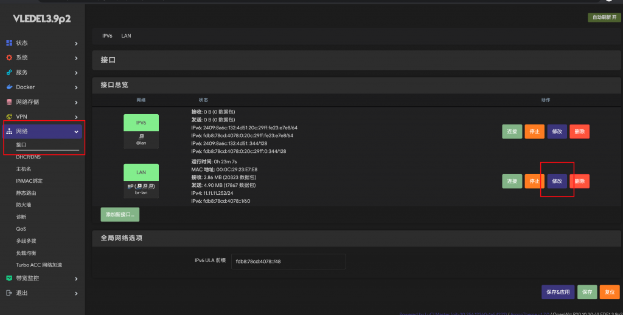Click the 网络 network icon in sidebar
The width and height of the screenshot is (623, 315).
pos(9,131)
